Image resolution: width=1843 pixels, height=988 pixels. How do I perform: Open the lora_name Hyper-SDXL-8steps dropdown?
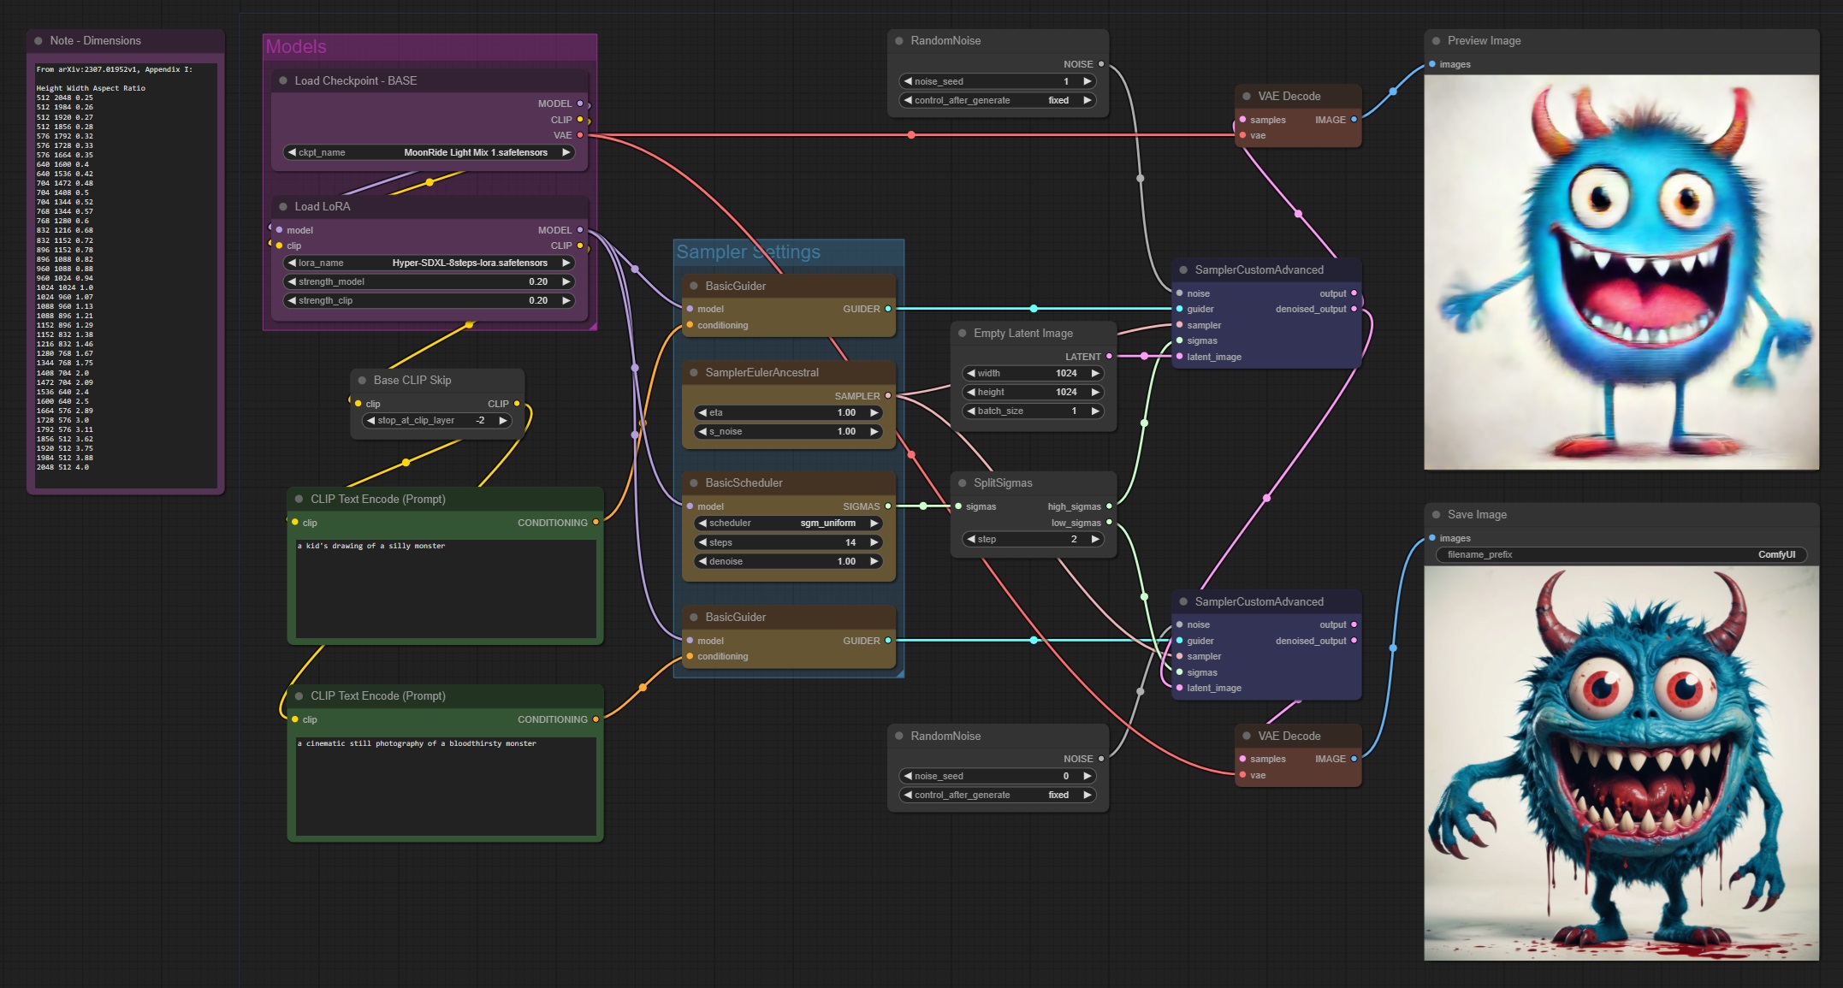tap(428, 263)
